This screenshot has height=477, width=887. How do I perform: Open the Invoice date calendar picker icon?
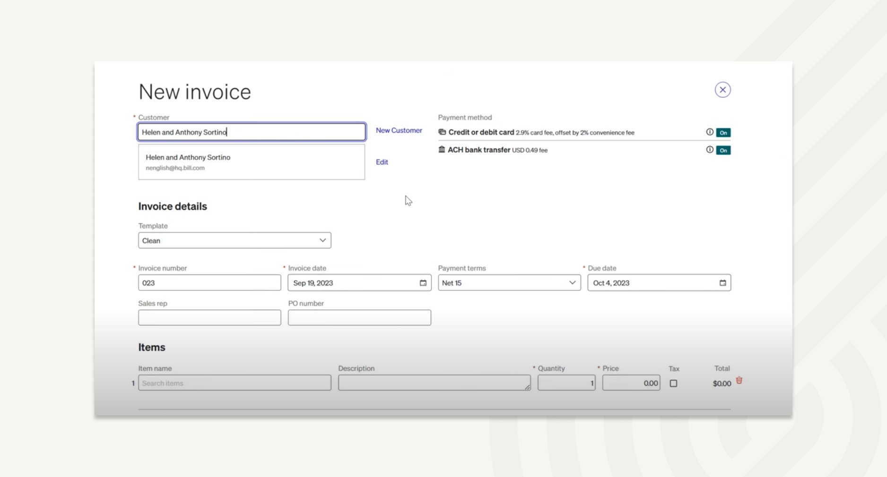click(x=423, y=283)
